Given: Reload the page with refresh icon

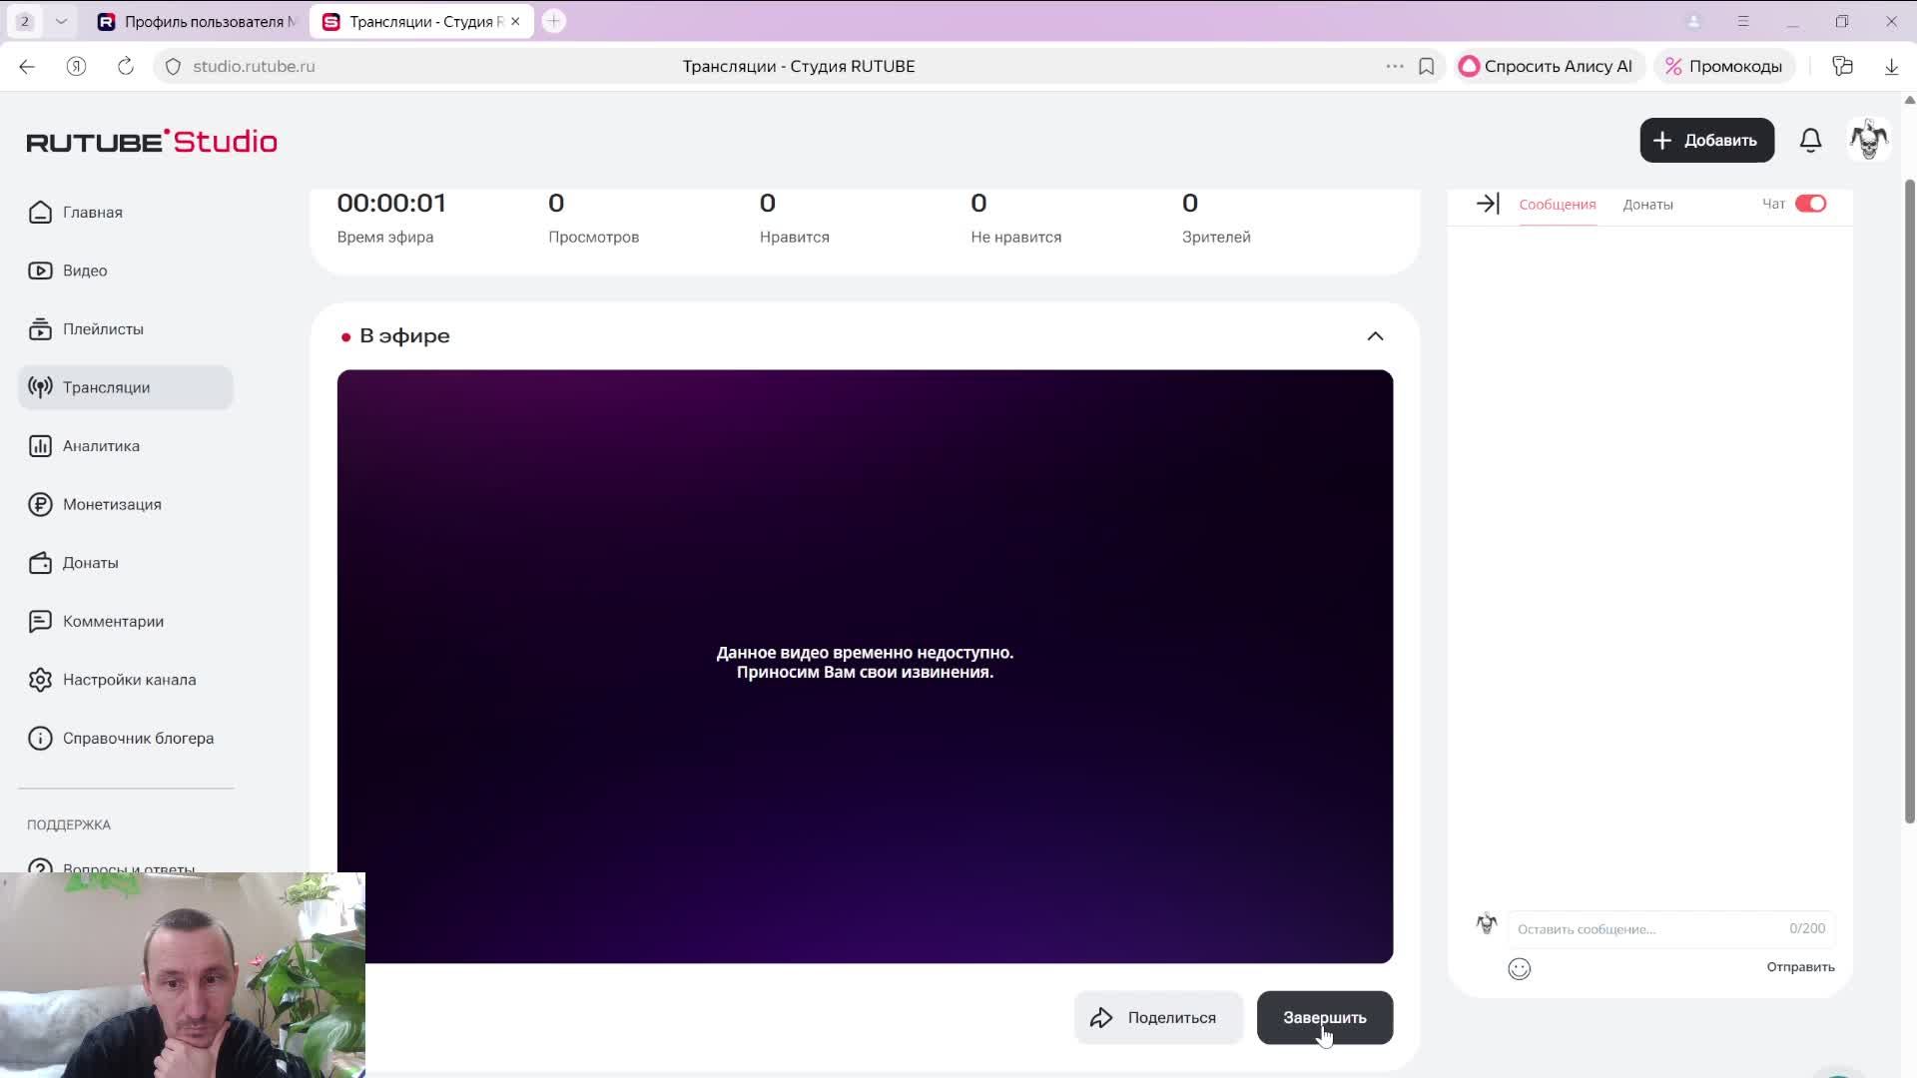Looking at the screenshot, I should pos(125,66).
